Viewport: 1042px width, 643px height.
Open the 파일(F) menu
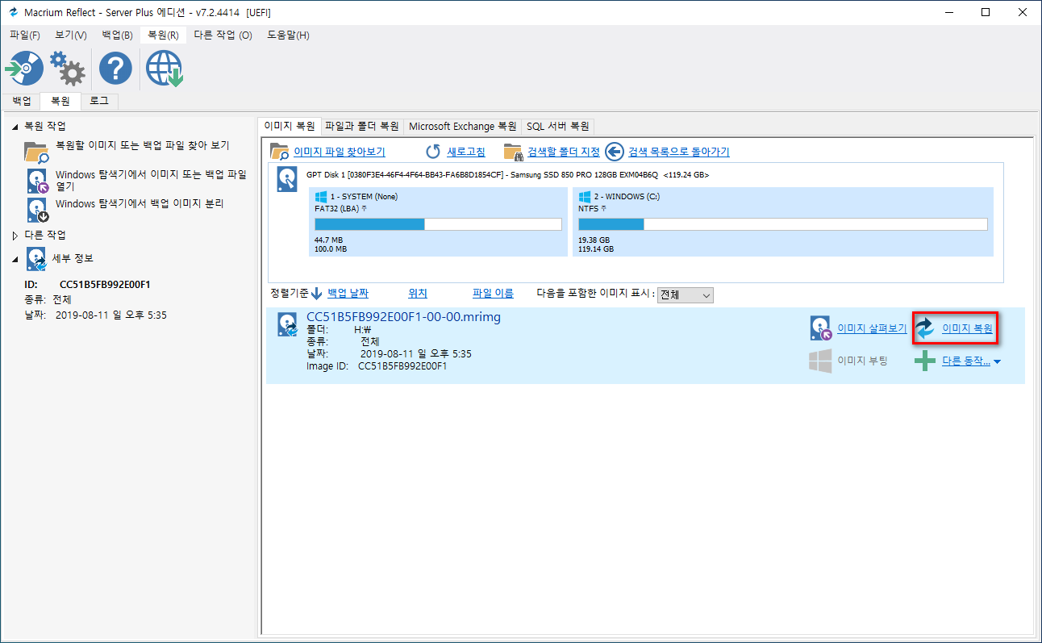25,35
